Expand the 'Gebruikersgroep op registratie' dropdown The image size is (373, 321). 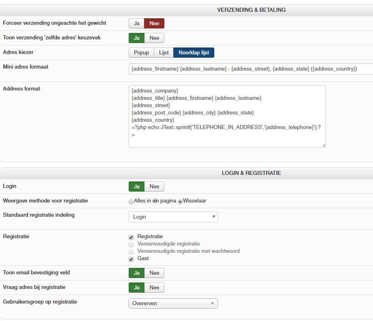[173, 304]
